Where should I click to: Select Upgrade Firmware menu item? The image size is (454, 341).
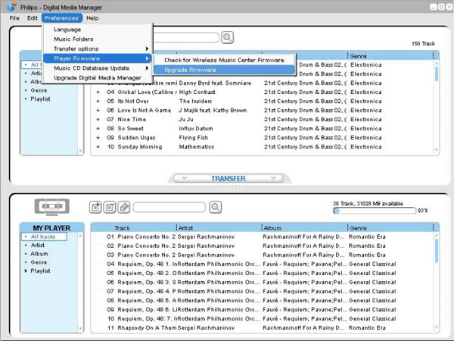(x=224, y=70)
